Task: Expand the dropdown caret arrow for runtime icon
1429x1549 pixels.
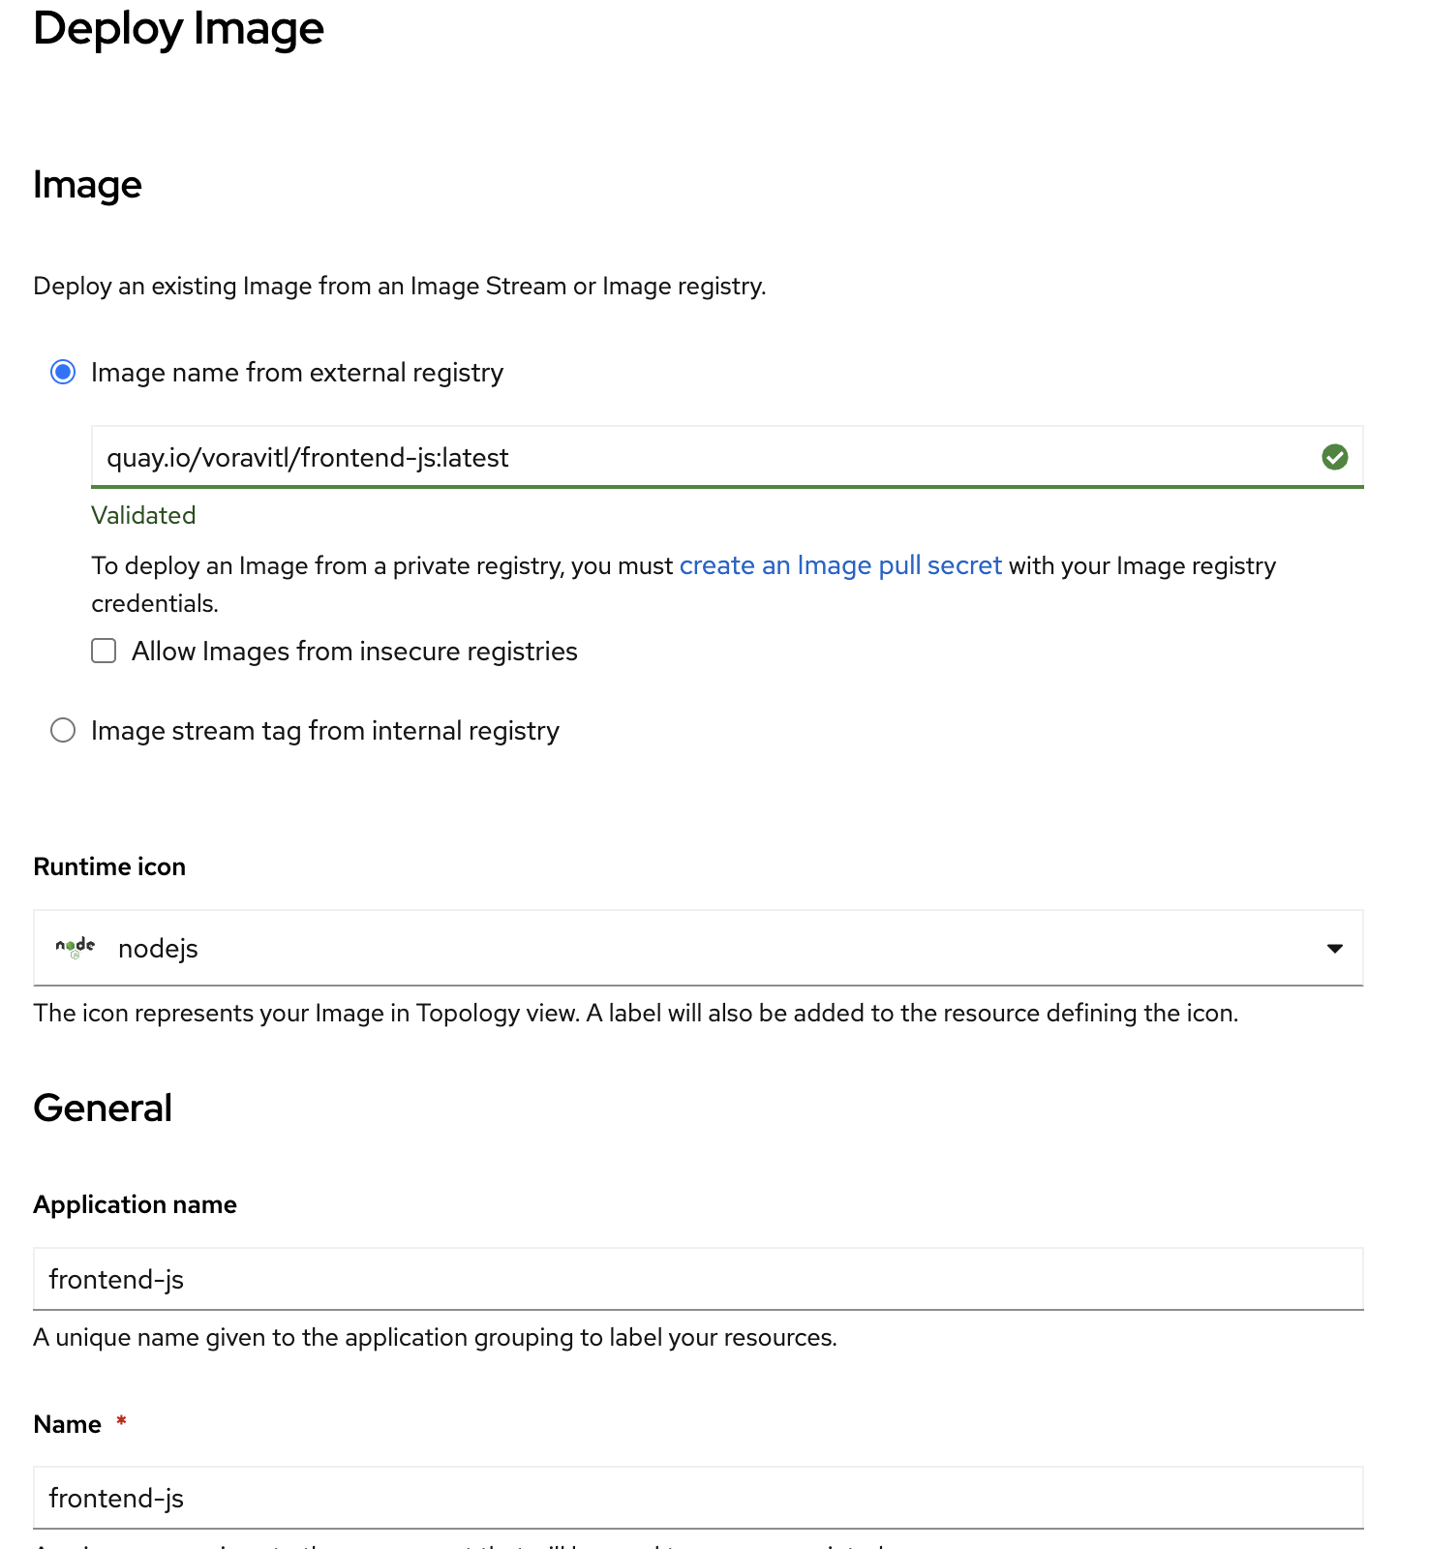Action: (x=1334, y=948)
